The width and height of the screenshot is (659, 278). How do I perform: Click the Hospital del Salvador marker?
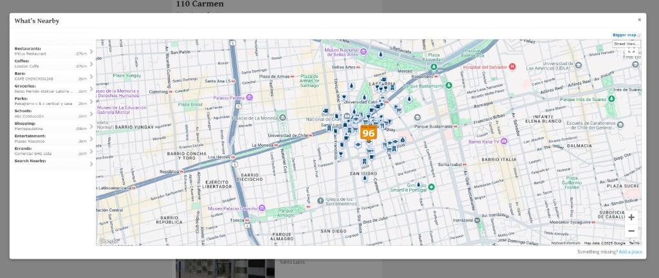(x=512, y=66)
